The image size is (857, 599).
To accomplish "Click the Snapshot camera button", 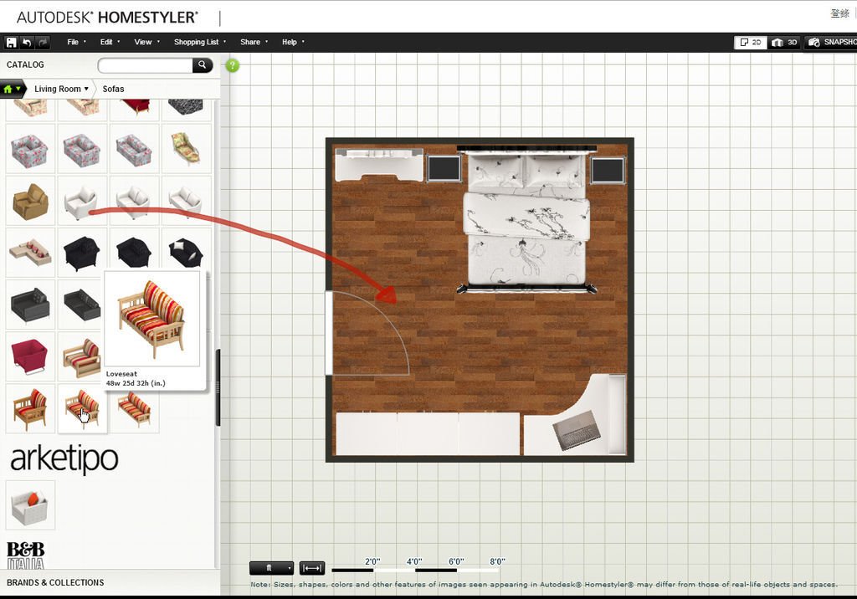I will point(831,42).
